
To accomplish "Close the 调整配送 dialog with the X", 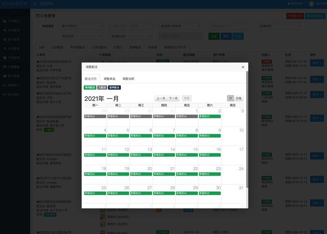I will click(243, 67).
